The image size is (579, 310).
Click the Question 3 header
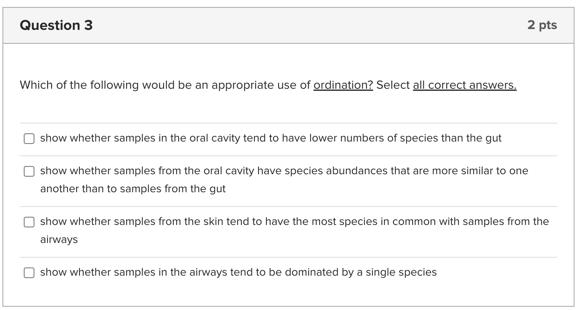coord(56,25)
